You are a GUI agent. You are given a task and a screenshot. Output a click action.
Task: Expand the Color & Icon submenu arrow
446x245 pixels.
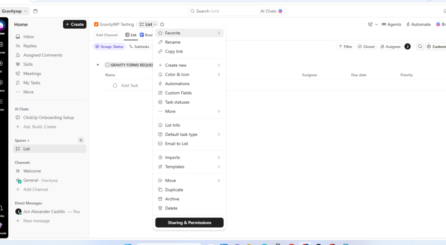pos(219,74)
